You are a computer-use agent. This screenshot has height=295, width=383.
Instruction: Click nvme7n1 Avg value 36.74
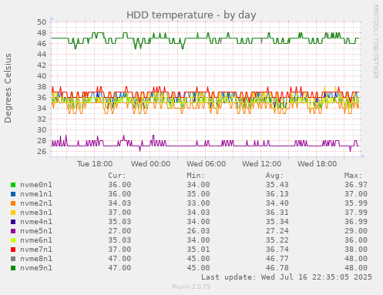coord(277,250)
